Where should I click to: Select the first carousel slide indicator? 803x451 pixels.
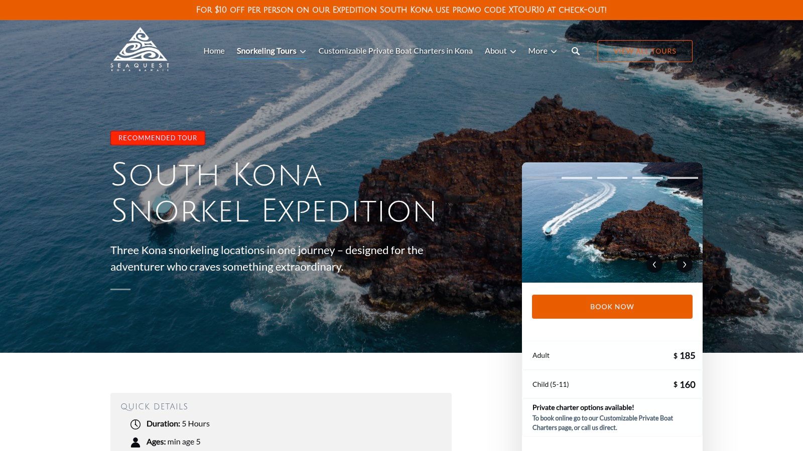577,178
